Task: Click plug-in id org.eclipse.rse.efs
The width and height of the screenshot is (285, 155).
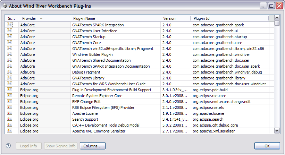Action: click(x=208, y=107)
